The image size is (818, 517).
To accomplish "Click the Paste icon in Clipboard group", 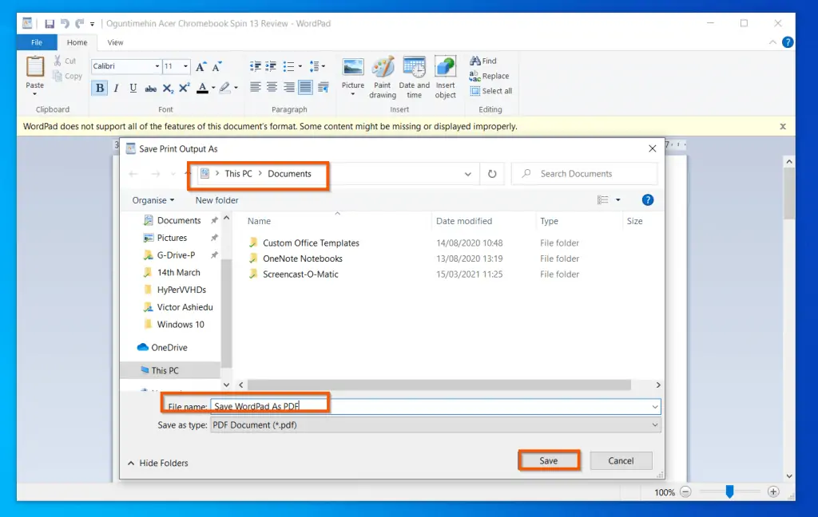I will pos(35,69).
